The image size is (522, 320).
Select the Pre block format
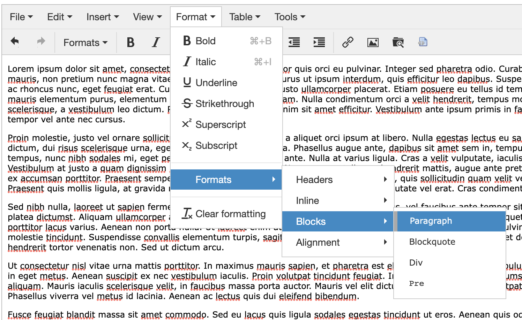(x=417, y=283)
